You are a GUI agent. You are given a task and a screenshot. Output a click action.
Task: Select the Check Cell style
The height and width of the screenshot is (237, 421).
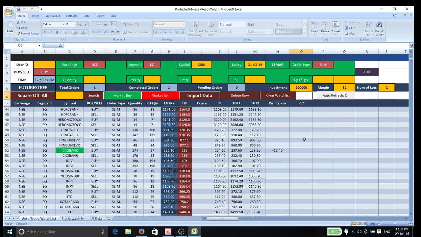[x=288, y=32]
